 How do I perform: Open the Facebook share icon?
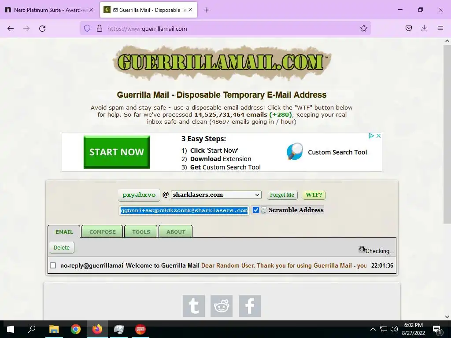(250, 306)
